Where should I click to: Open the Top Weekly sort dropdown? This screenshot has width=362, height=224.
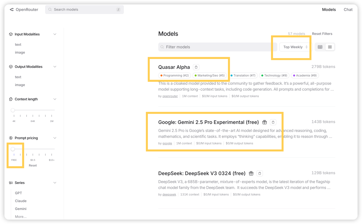coord(295,47)
